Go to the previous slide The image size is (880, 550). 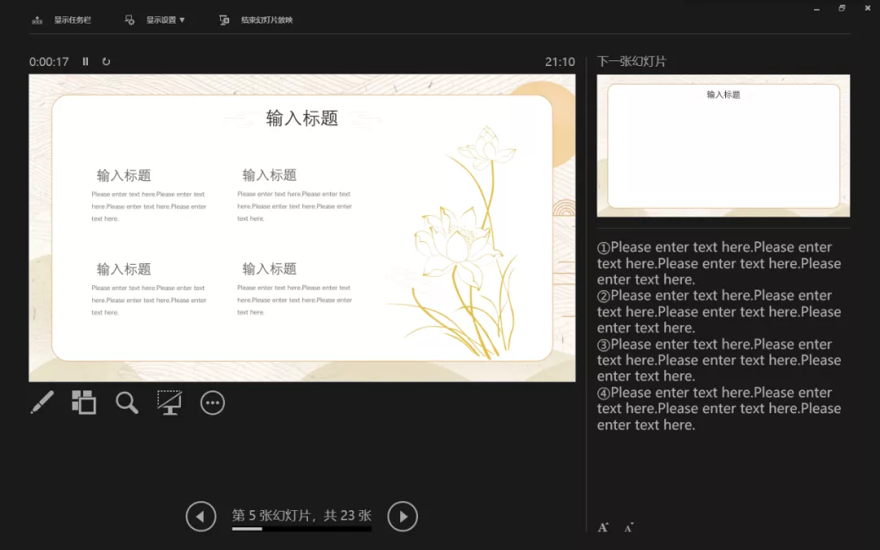click(201, 517)
